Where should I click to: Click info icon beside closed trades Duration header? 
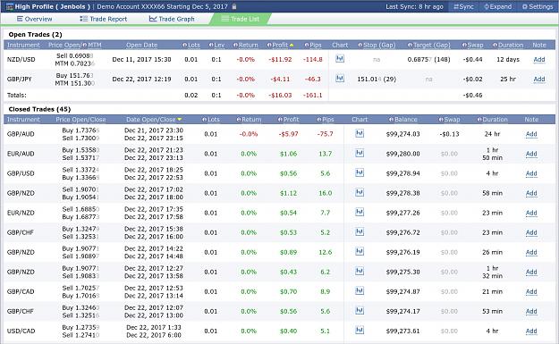479,120
